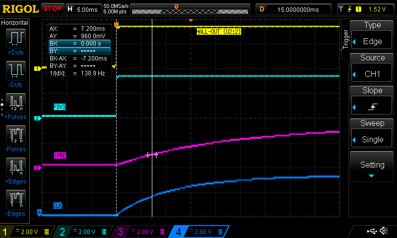Viewport: 397px width, 238px height.
Task: Select channel 2 2.00 V scale label
Action: coord(87,232)
